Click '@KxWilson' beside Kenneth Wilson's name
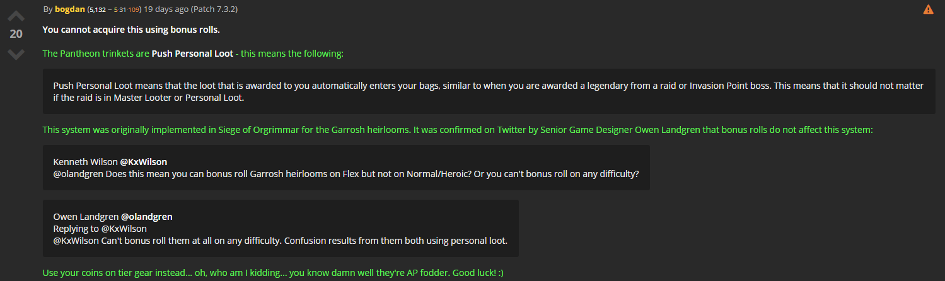945x281 pixels. (144, 162)
